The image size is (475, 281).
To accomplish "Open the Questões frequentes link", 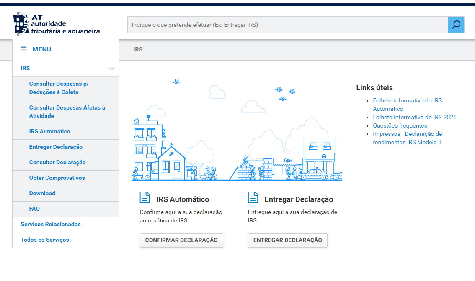I will click(400, 125).
